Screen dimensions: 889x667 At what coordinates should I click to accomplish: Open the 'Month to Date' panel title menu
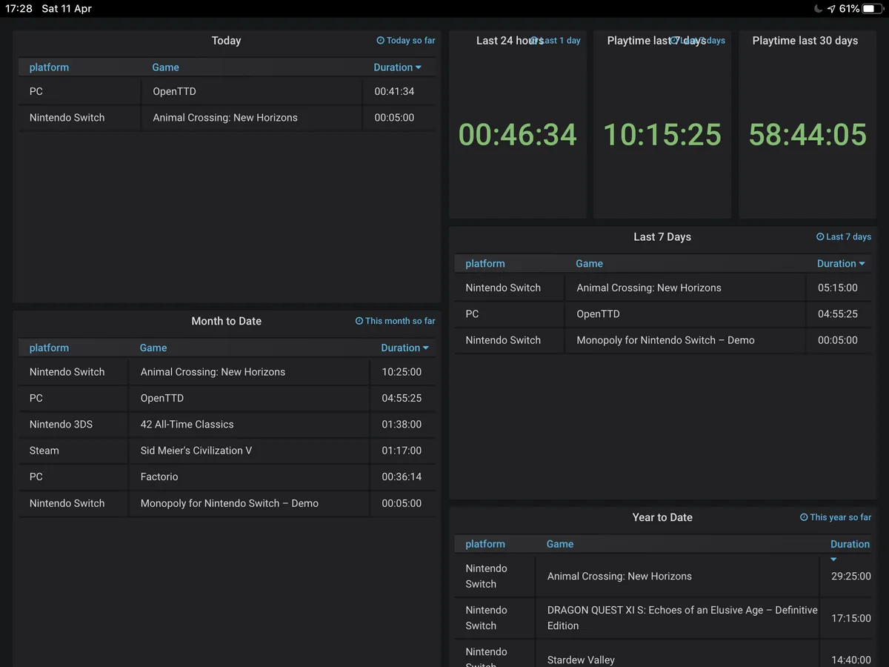(226, 321)
